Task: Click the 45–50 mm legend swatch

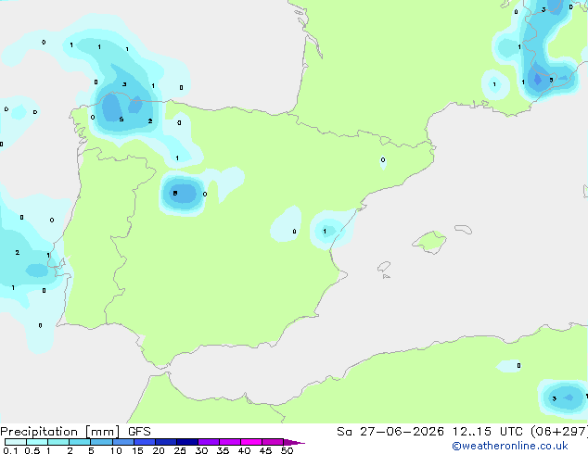Action: 273,442
